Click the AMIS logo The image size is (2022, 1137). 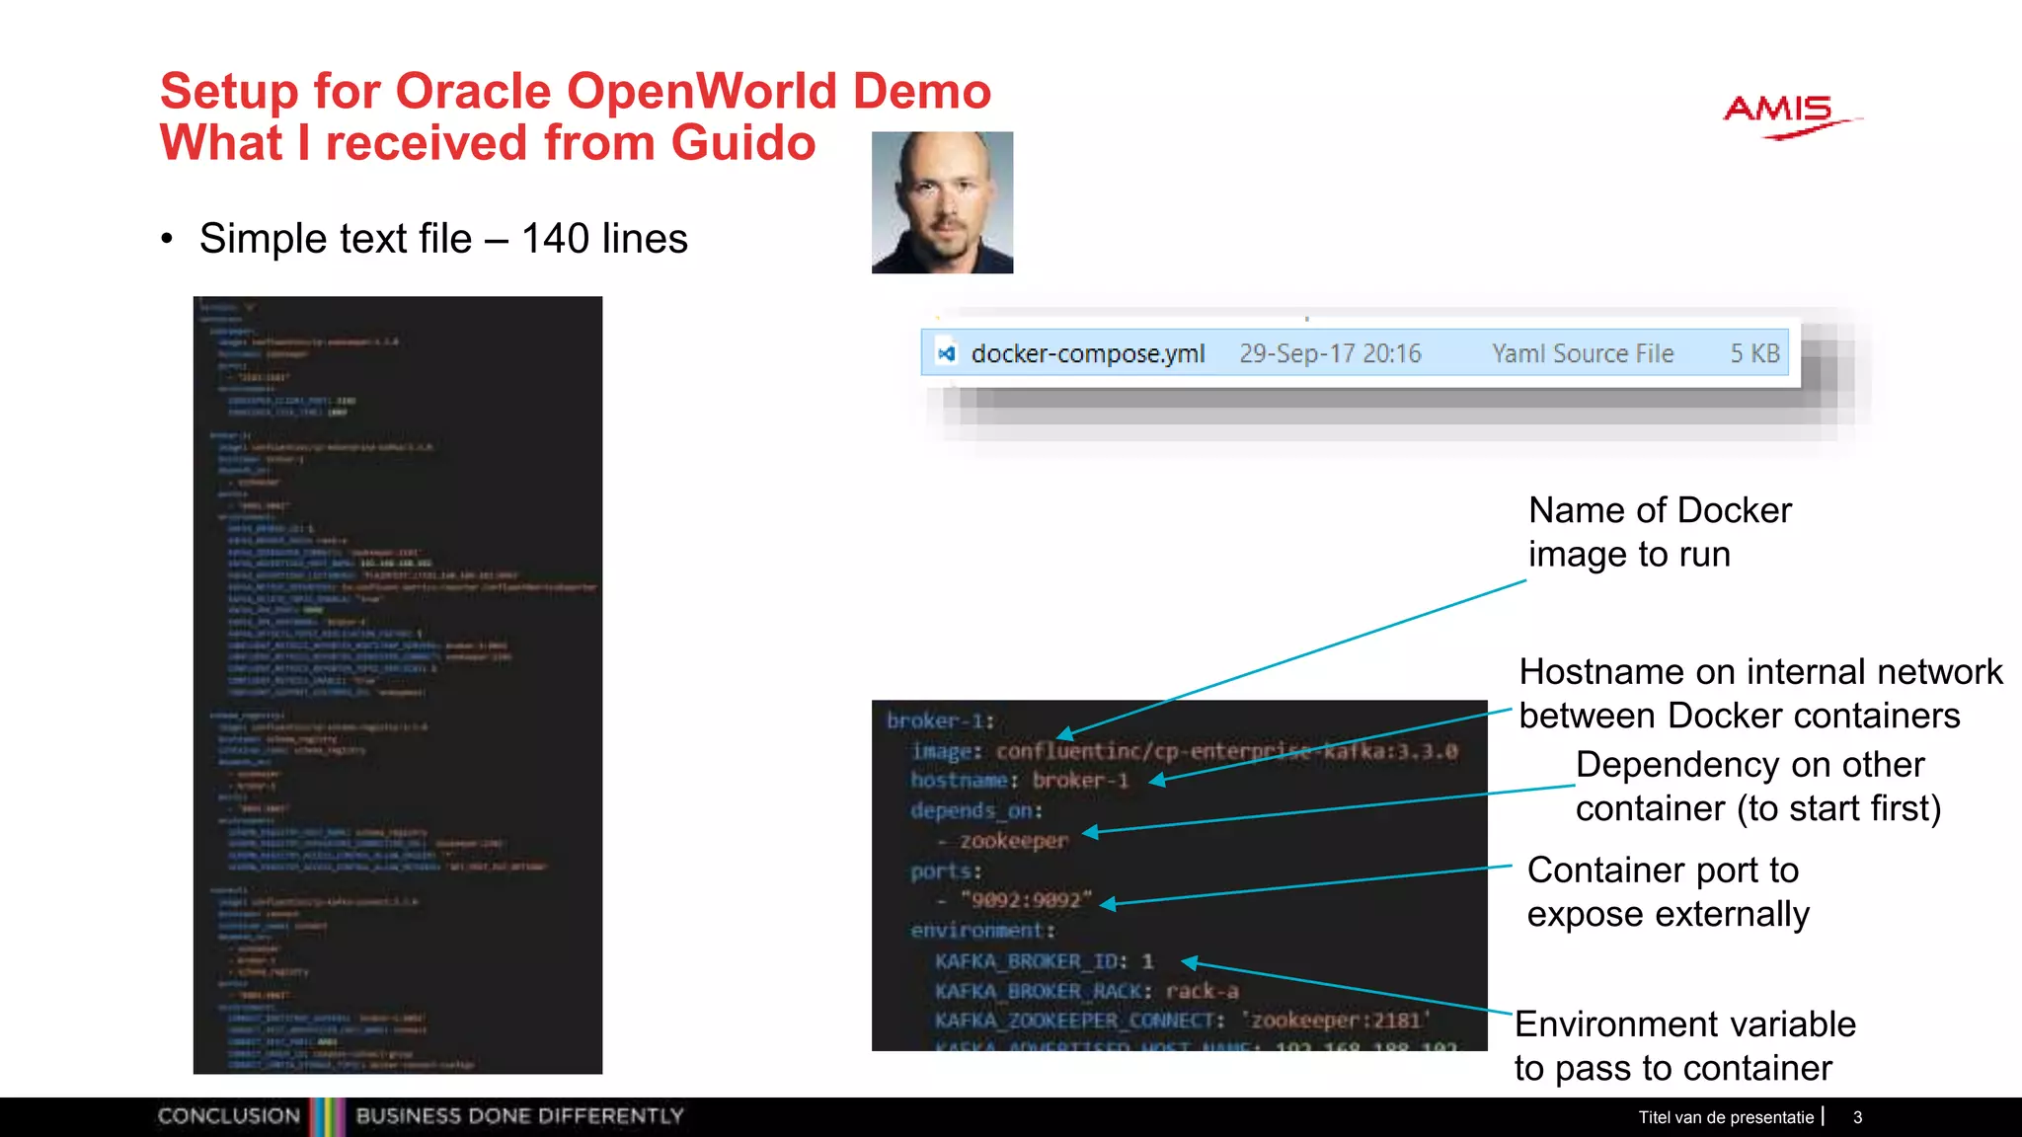(x=1791, y=116)
